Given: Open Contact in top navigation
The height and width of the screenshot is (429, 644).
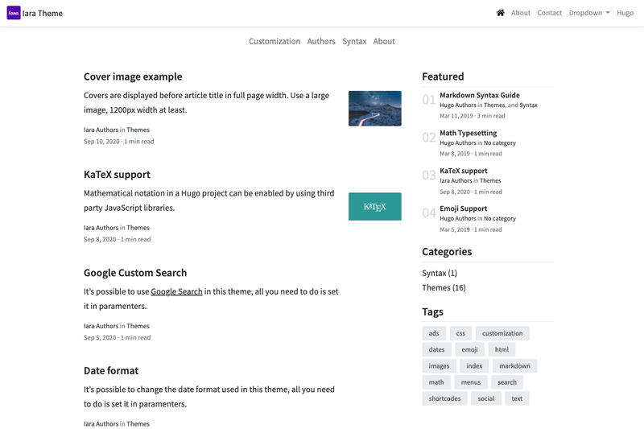Looking at the screenshot, I should click(549, 13).
